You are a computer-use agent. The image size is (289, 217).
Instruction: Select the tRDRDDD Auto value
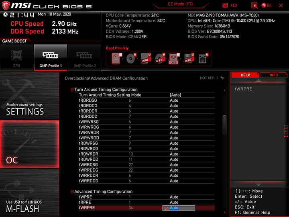tap(174, 117)
